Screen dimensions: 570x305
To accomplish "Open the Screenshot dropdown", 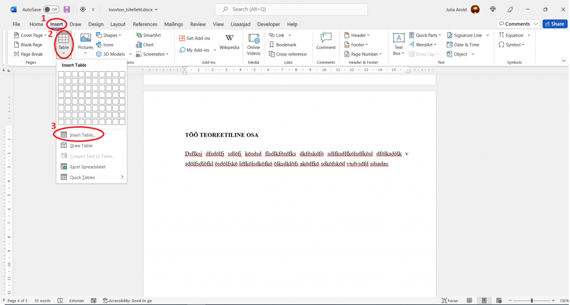I will (152, 54).
